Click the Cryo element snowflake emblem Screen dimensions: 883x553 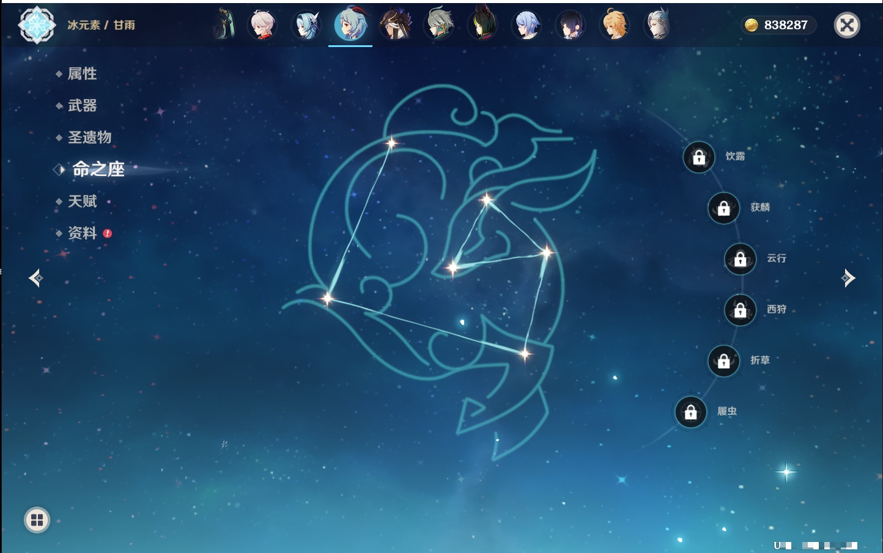pos(37,25)
